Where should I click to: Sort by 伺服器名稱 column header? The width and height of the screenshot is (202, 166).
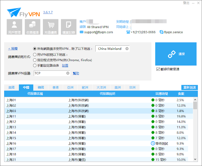[x=35, y=94]
